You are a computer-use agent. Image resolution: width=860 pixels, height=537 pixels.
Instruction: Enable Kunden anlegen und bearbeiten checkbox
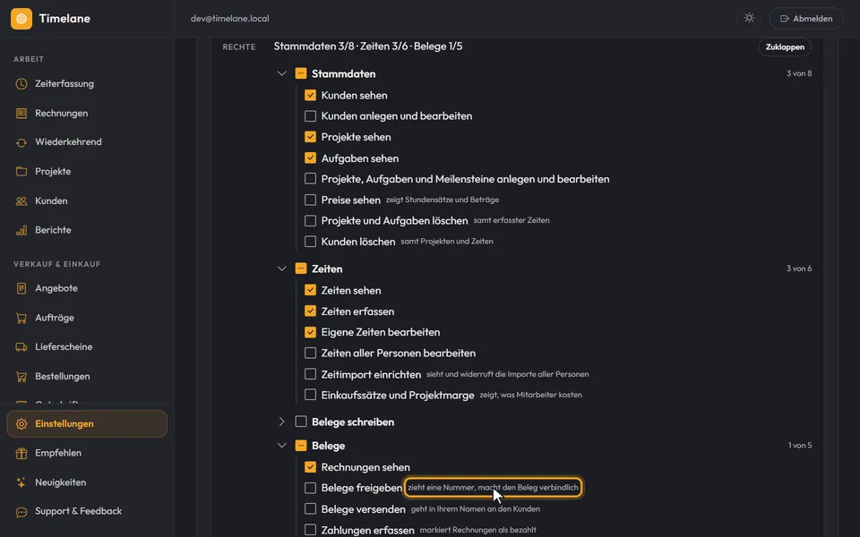tap(311, 116)
